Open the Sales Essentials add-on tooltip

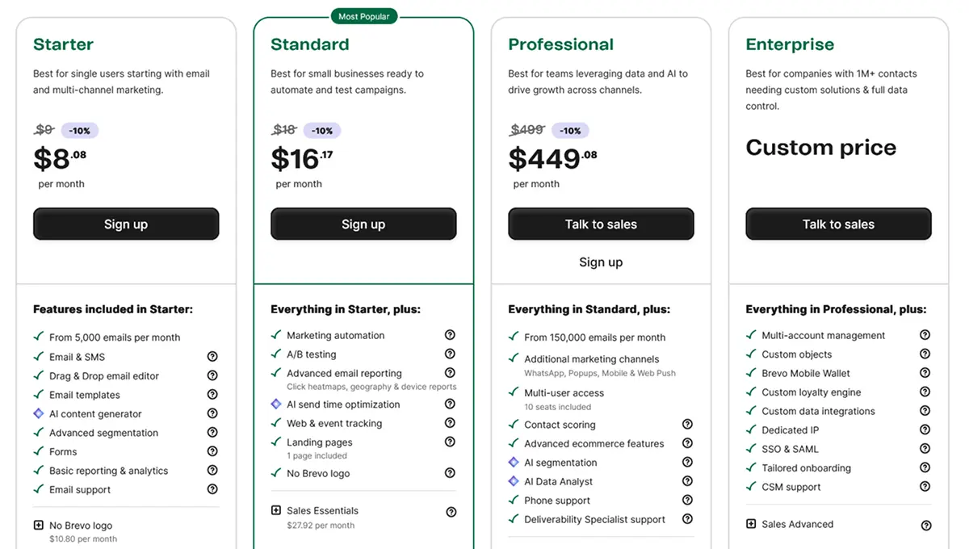point(451,510)
